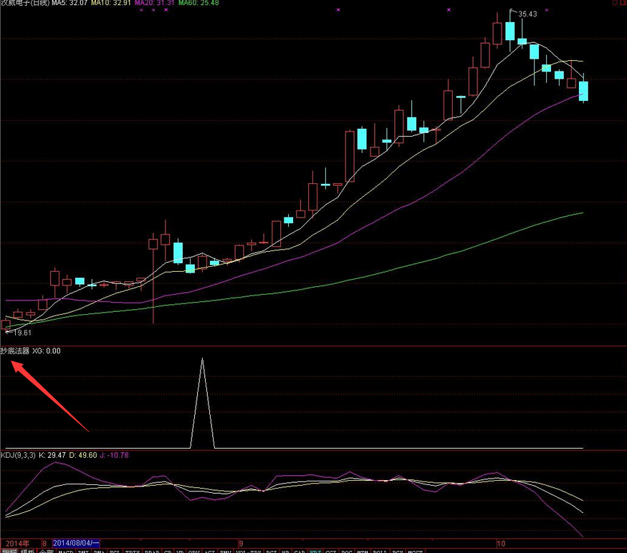Open the DMA indicator tab
The height and width of the screenshot is (553, 627).
99,552
